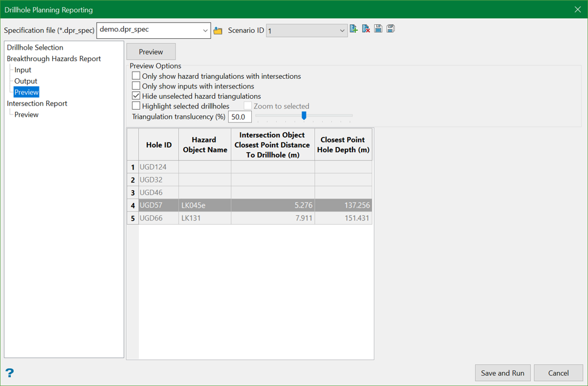Open the Specification file dropdown
Viewport: 588px width, 386px height.
coord(205,30)
